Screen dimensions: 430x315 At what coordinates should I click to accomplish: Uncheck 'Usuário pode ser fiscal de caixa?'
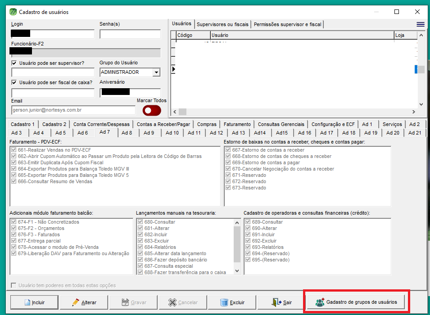(14, 82)
